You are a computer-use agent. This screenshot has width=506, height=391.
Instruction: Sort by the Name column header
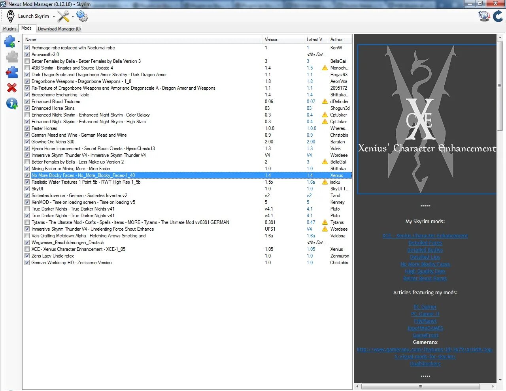142,39
